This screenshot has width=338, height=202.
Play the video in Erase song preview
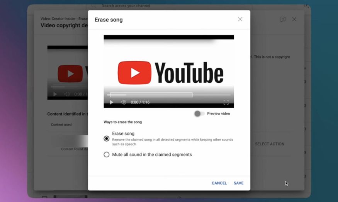click(x=111, y=102)
